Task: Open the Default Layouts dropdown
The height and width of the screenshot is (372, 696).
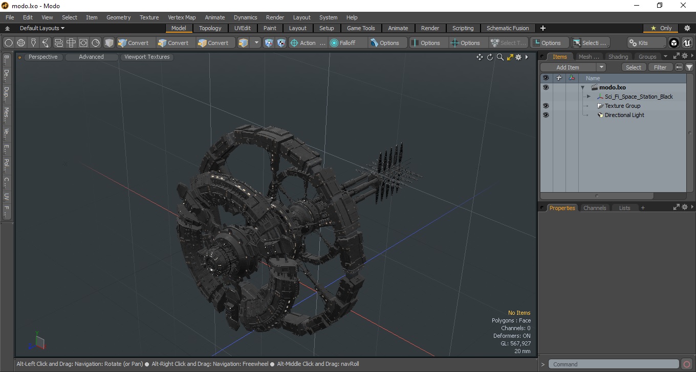Action: [42, 28]
